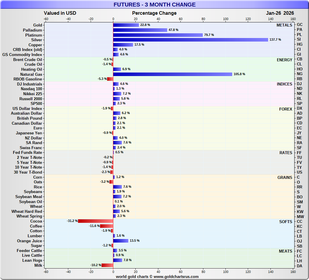Click the Cocoa -31.2 % value
The height and width of the screenshot is (280, 309).
[72, 221]
